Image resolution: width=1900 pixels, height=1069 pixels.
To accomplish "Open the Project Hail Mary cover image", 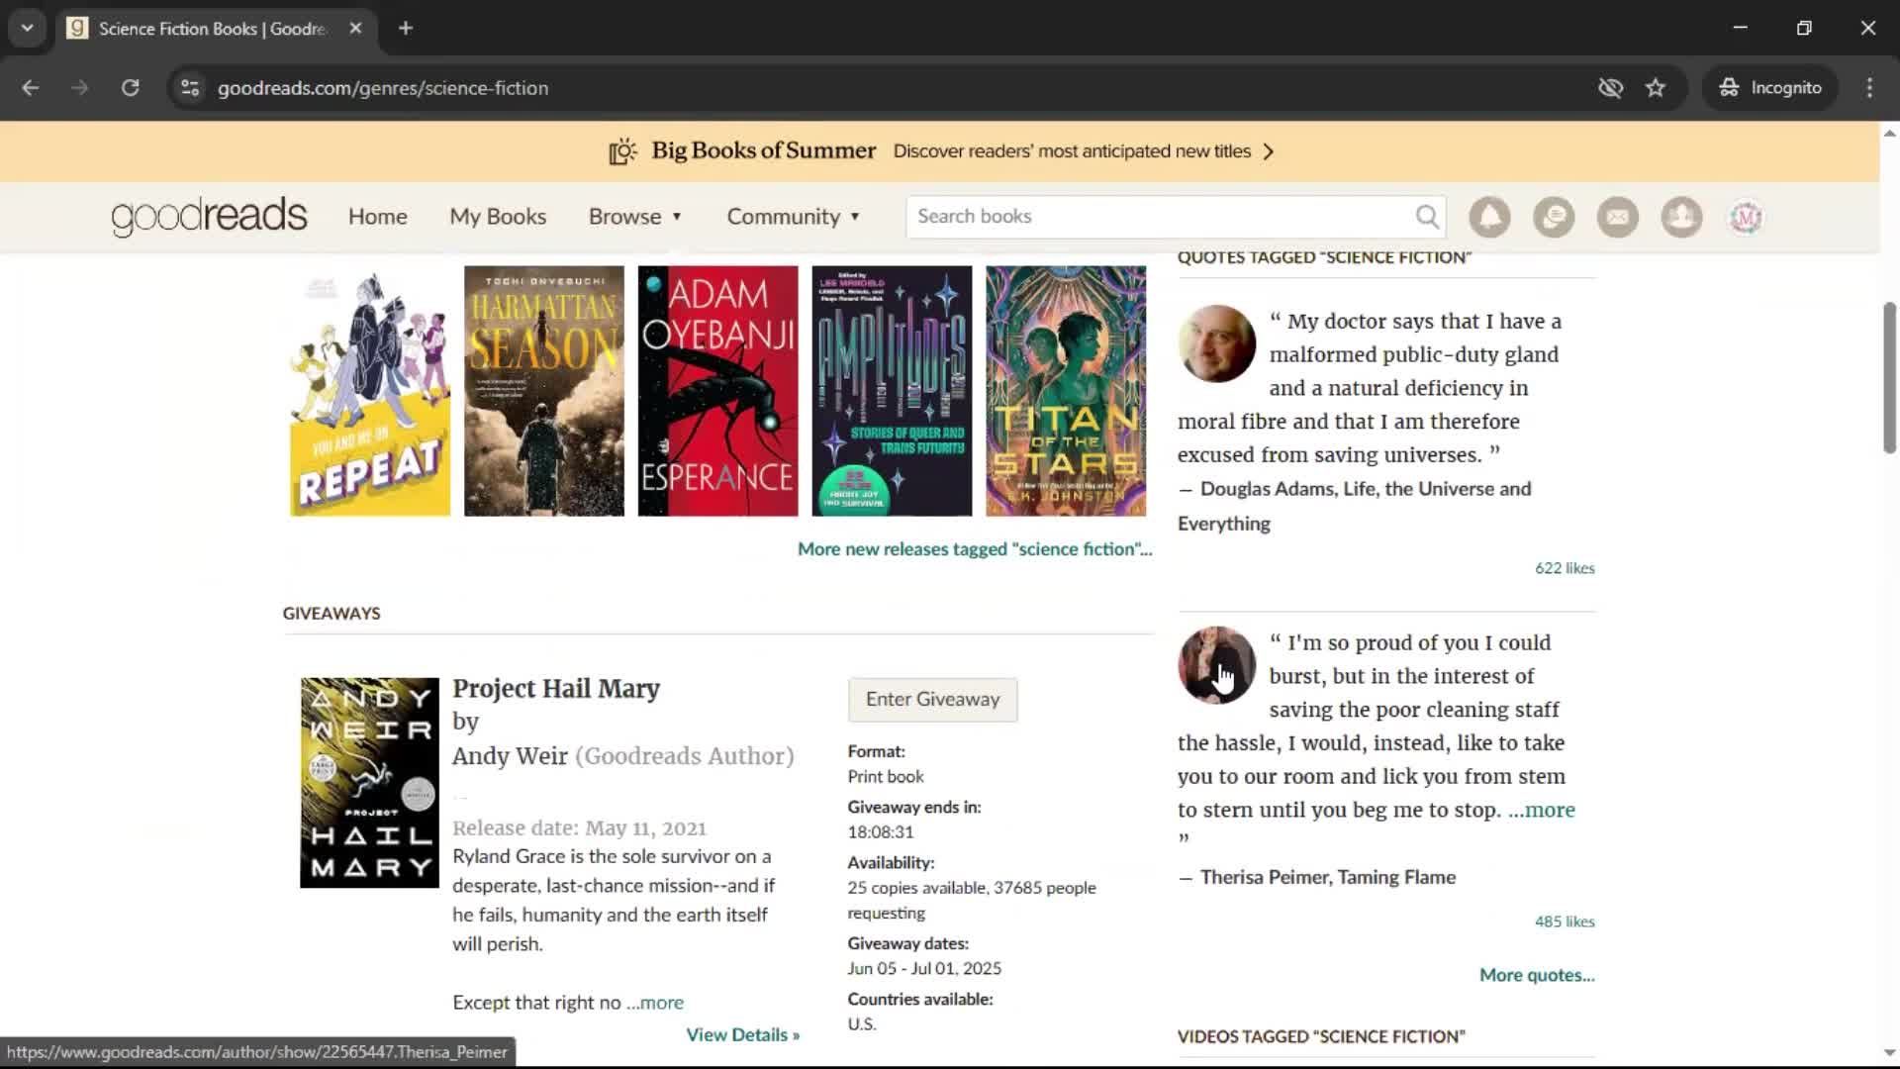I will point(370,783).
